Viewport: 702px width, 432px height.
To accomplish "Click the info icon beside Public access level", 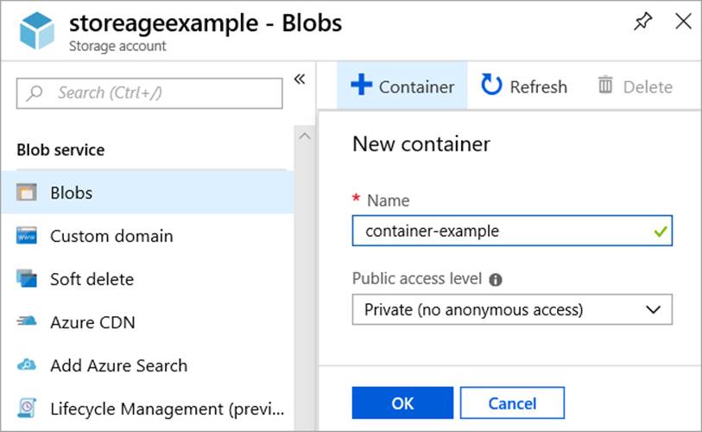I will [x=496, y=280].
